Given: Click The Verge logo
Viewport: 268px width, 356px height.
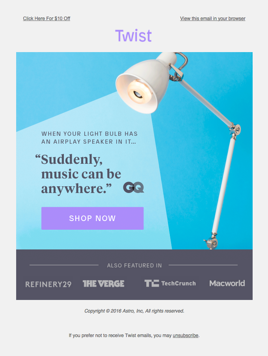Looking at the screenshot, I should point(103,283).
